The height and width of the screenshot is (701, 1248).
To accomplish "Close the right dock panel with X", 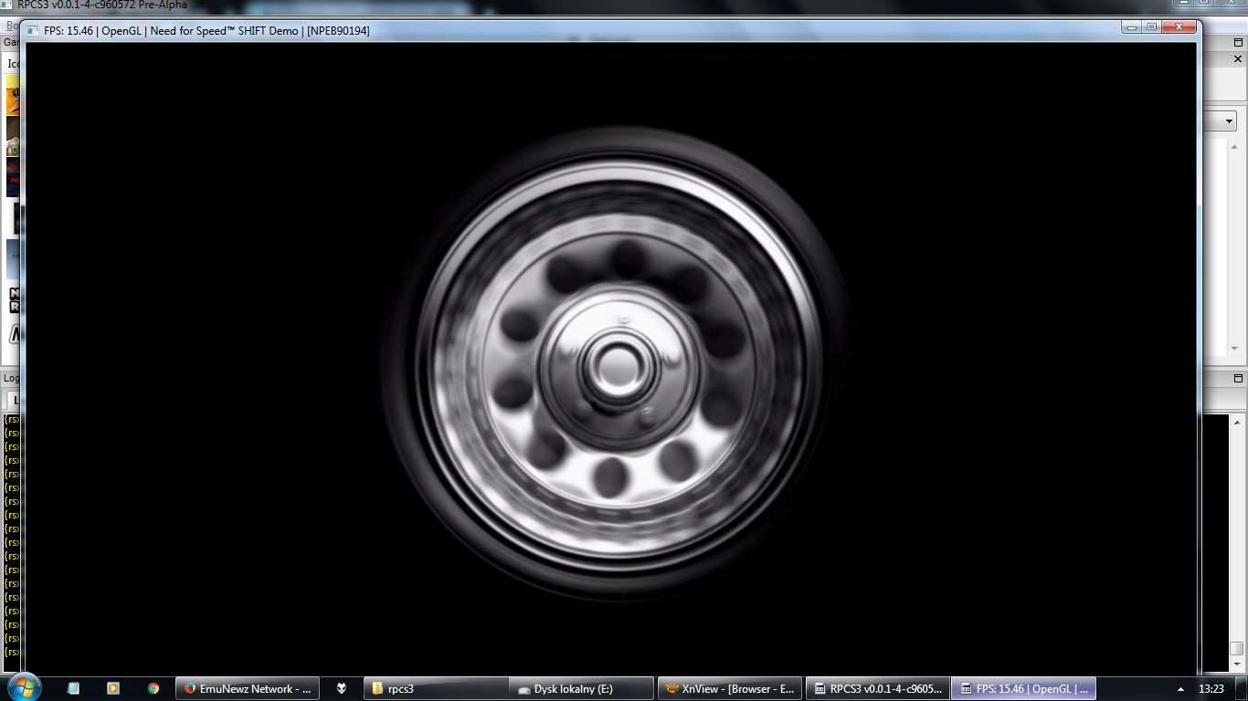I will coord(1239,58).
